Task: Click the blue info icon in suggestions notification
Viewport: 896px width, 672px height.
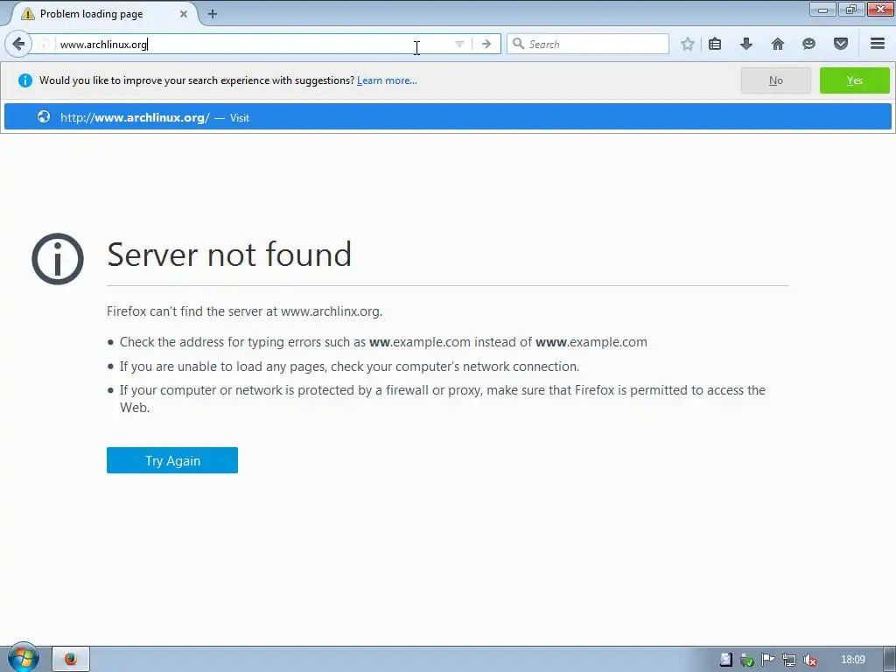Action: pos(25,80)
